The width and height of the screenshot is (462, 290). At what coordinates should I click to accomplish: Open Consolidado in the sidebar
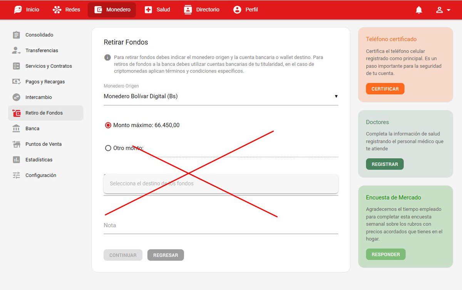[x=39, y=35]
